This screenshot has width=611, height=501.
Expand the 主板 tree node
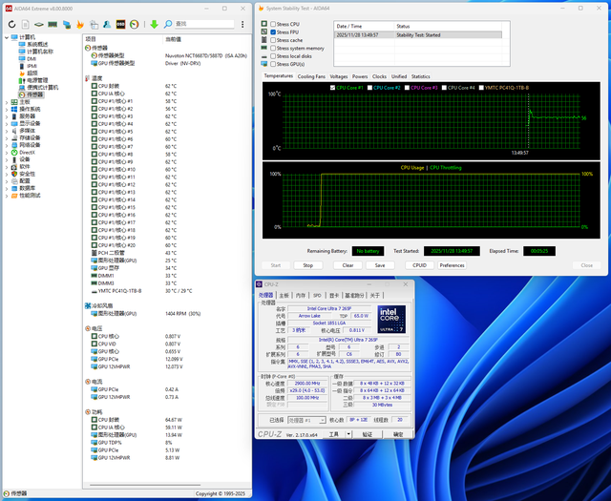9,102
